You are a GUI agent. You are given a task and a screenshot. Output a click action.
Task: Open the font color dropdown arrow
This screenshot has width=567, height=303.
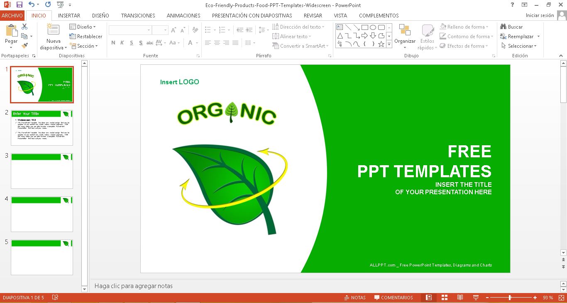(198, 43)
